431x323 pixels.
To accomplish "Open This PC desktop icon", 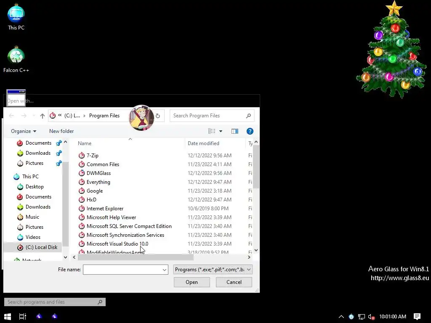I will pos(16,16).
